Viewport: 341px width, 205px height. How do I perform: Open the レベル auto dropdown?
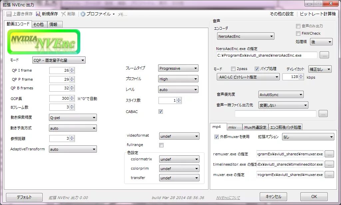coord(178,89)
